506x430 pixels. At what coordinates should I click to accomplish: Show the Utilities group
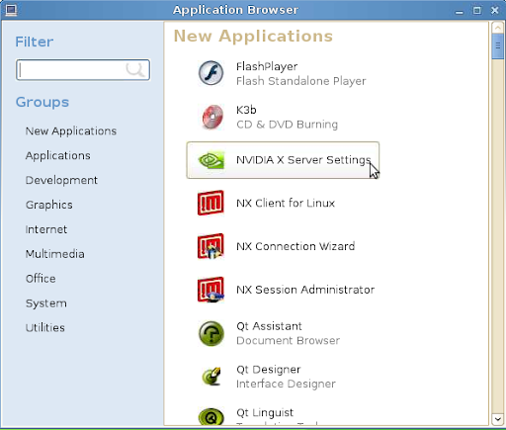click(45, 328)
